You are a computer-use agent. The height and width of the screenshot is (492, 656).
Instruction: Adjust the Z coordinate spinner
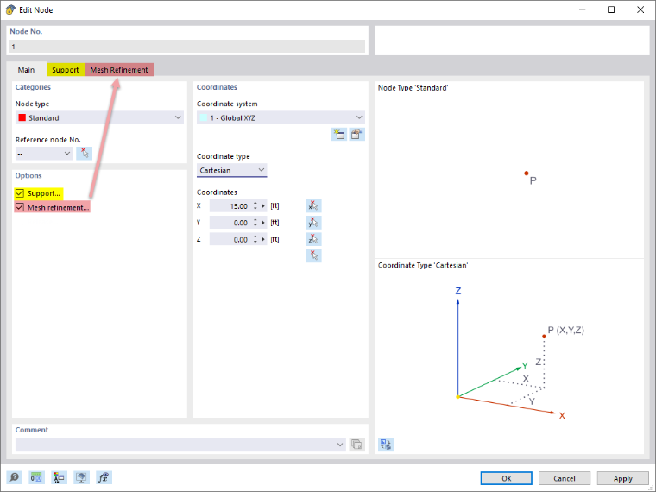pyautogui.click(x=255, y=239)
